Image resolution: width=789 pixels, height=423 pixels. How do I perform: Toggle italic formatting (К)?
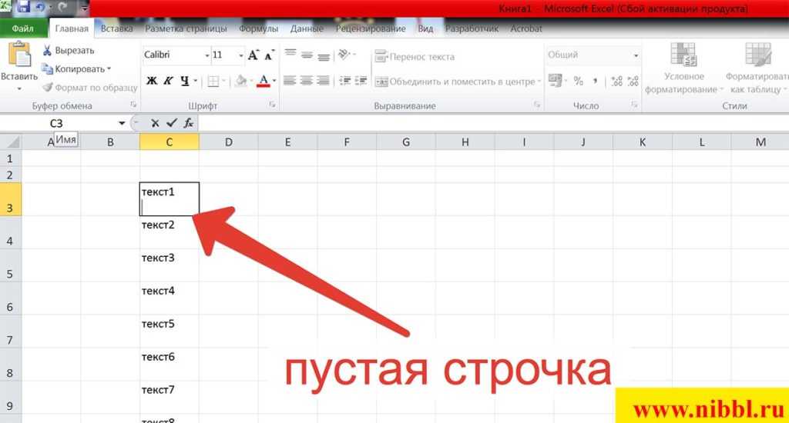point(168,81)
